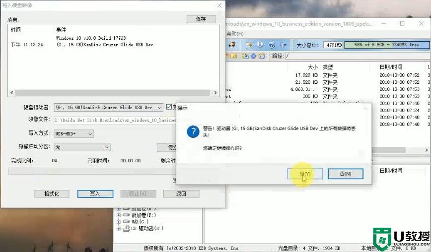Click the 保存 button above message list
This screenshot has width=431, height=252.
point(201,19)
